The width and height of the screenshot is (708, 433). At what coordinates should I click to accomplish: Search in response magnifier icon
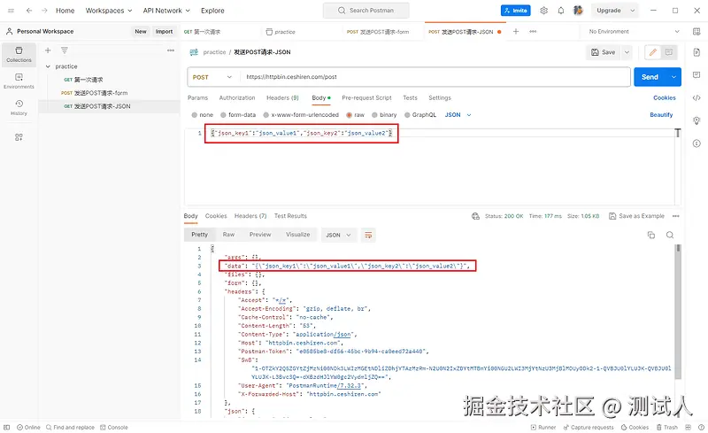point(670,235)
